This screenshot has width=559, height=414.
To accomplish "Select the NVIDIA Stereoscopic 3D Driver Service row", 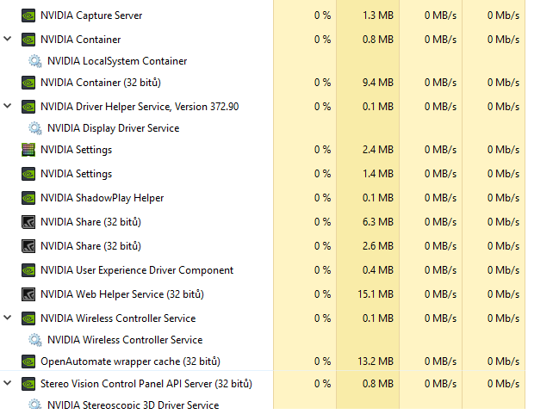I will tap(133, 405).
